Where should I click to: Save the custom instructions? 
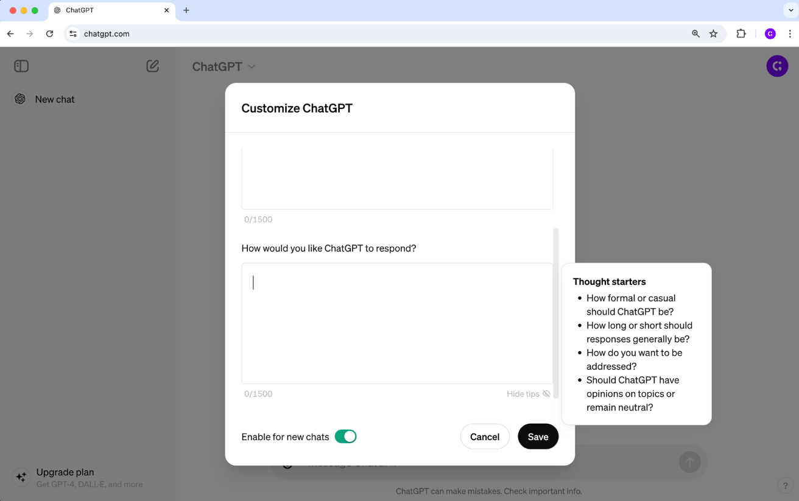tap(538, 436)
